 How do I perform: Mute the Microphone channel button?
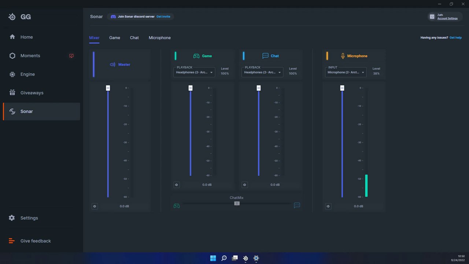[x=328, y=206]
